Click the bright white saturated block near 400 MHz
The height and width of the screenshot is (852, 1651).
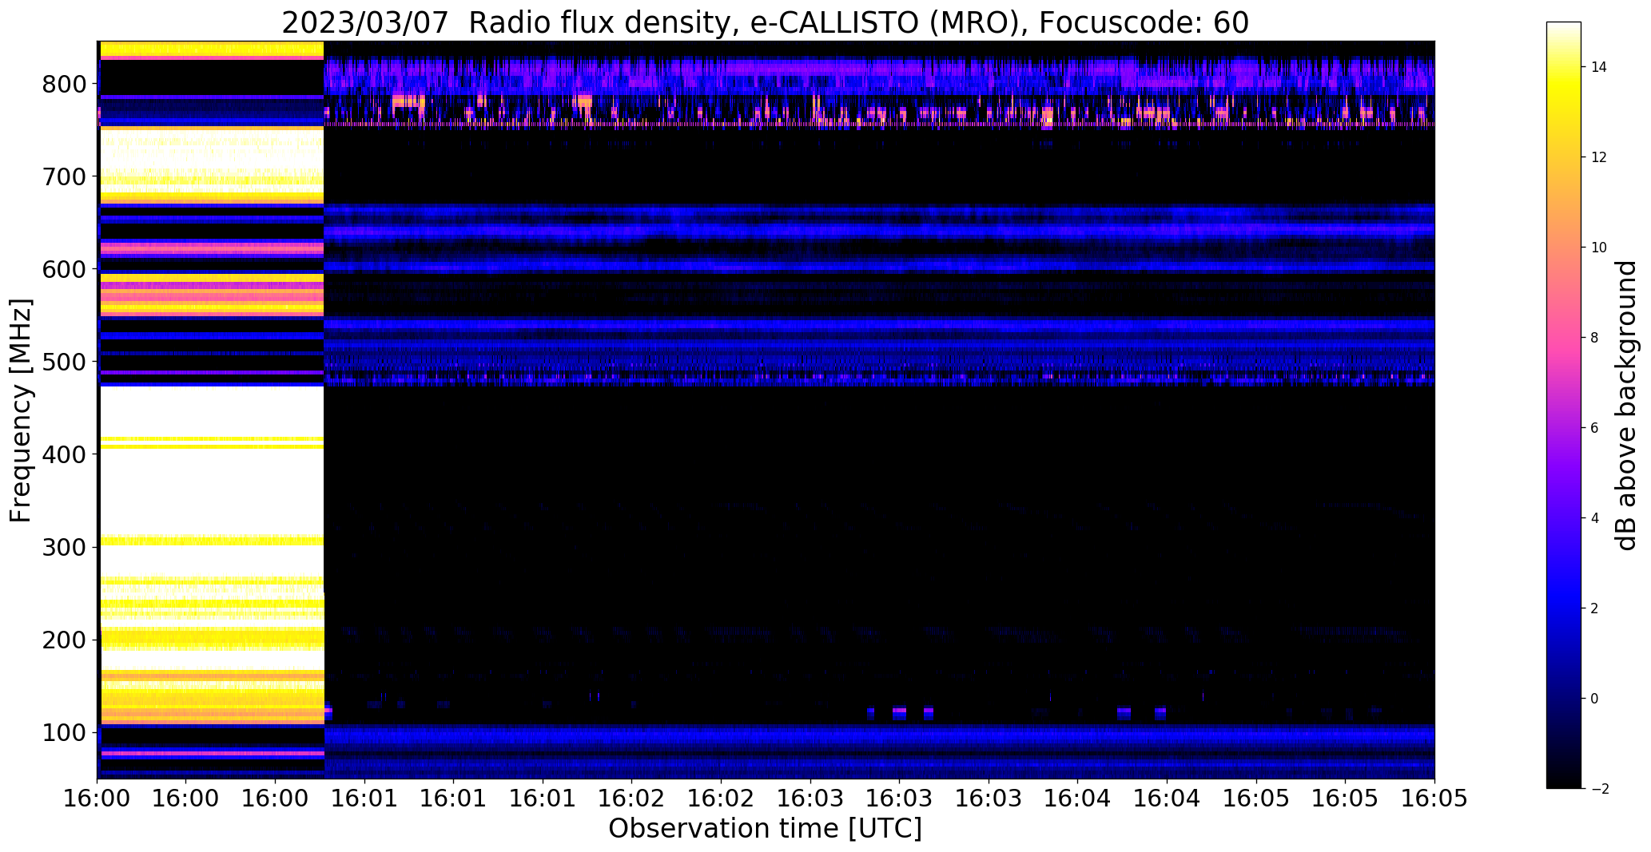tap(212, 462)
